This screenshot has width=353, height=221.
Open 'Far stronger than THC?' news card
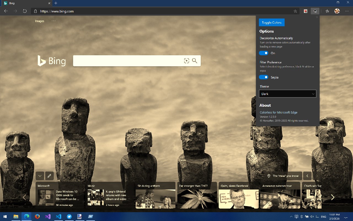coord(197,195)
